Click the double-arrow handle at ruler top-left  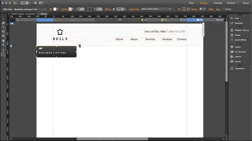point(12,23)
